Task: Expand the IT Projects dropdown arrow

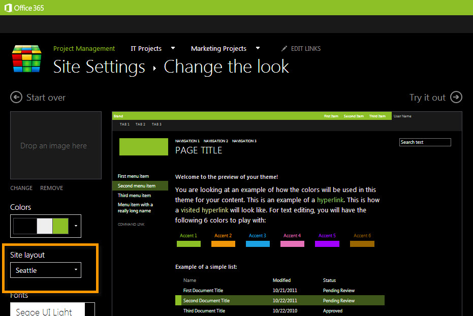Action: [173, 48]
